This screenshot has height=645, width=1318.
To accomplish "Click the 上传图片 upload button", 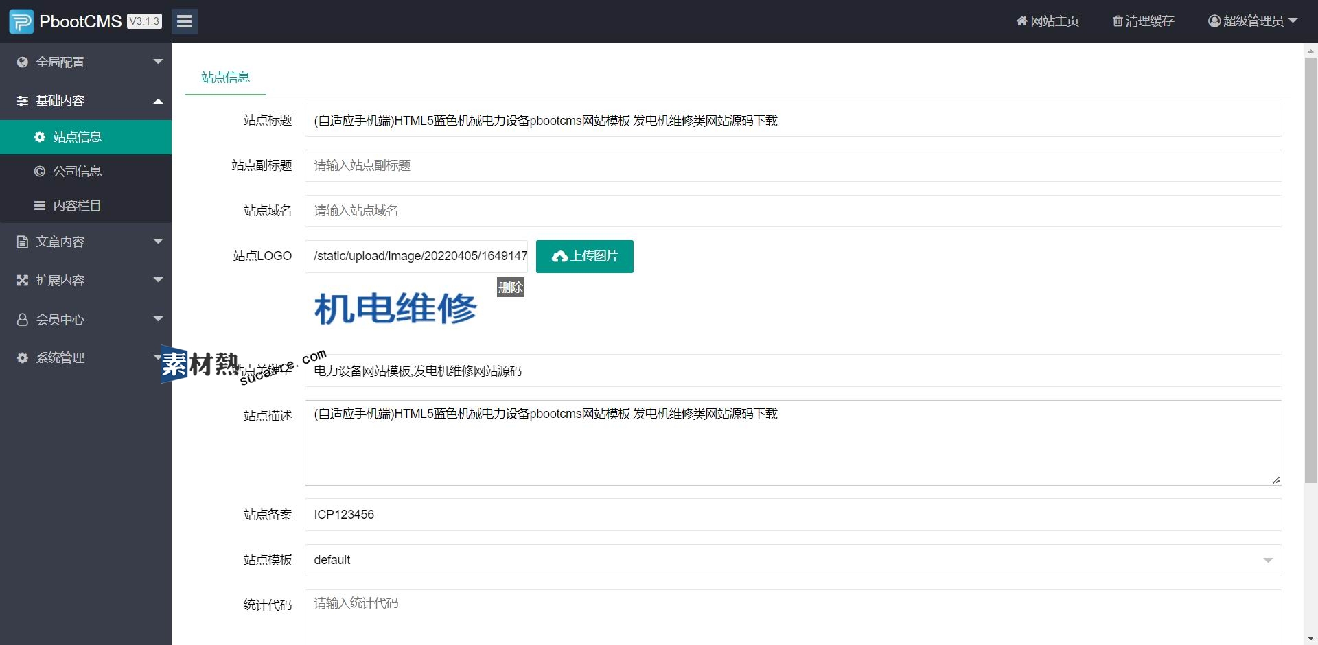I will click(584, 257).
